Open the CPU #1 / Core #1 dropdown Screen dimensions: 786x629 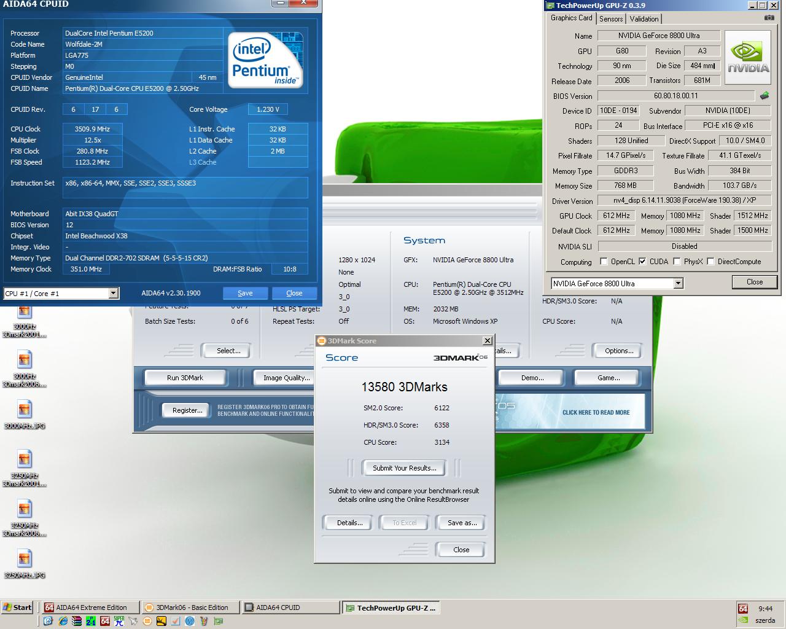click(60, 294)
